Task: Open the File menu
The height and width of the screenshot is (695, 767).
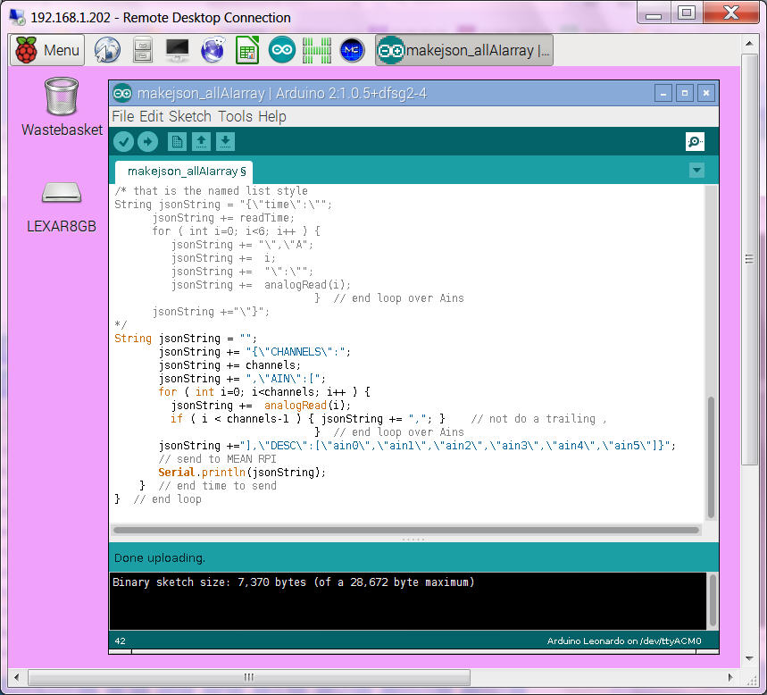Action: pyautogui.click(x=122, y=116)
